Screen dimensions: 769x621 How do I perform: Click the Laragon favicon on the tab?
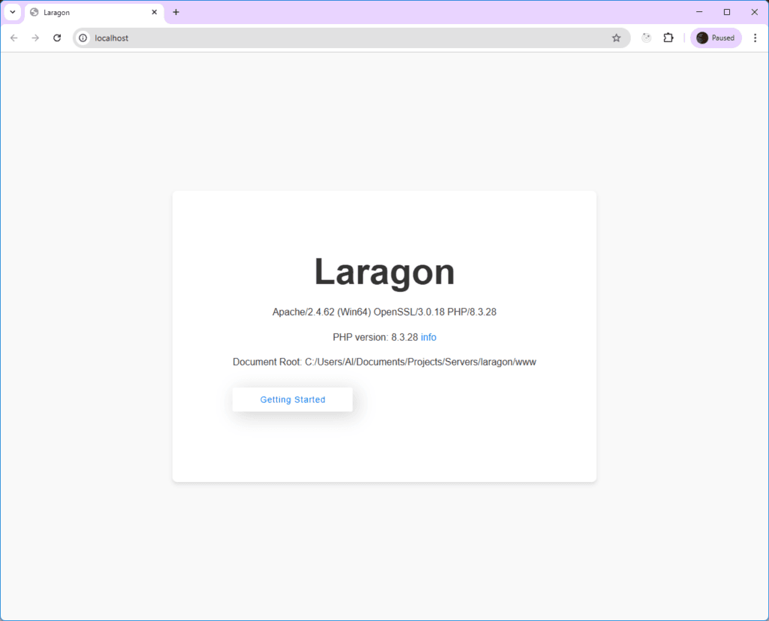[34, 12]
